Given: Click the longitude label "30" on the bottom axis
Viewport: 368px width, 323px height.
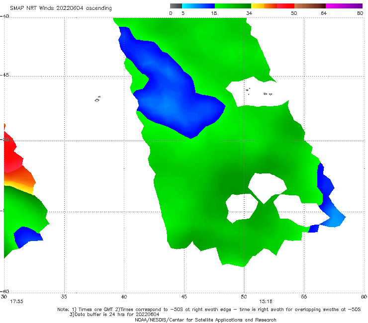Looking at the screenshot, I should pyautogui.click(x=4, y=297).
